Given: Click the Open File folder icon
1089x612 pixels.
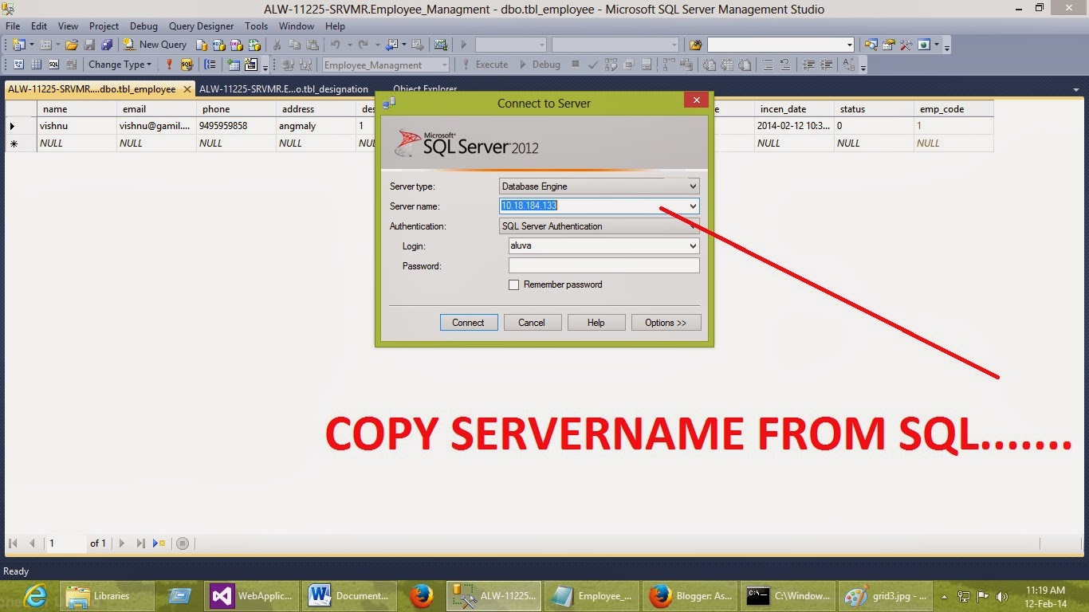Looking at the screenshot, I should pyautogui.click(x=71, y=45).
